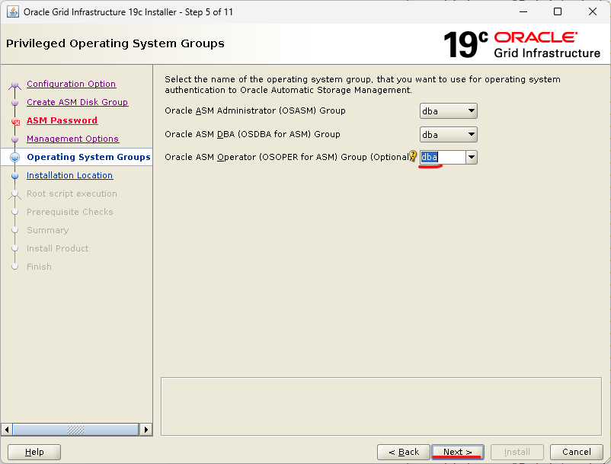Click the Installation Location step bullet
The image size is (611, 464).
pyautogui.click(x=15, y=175)
